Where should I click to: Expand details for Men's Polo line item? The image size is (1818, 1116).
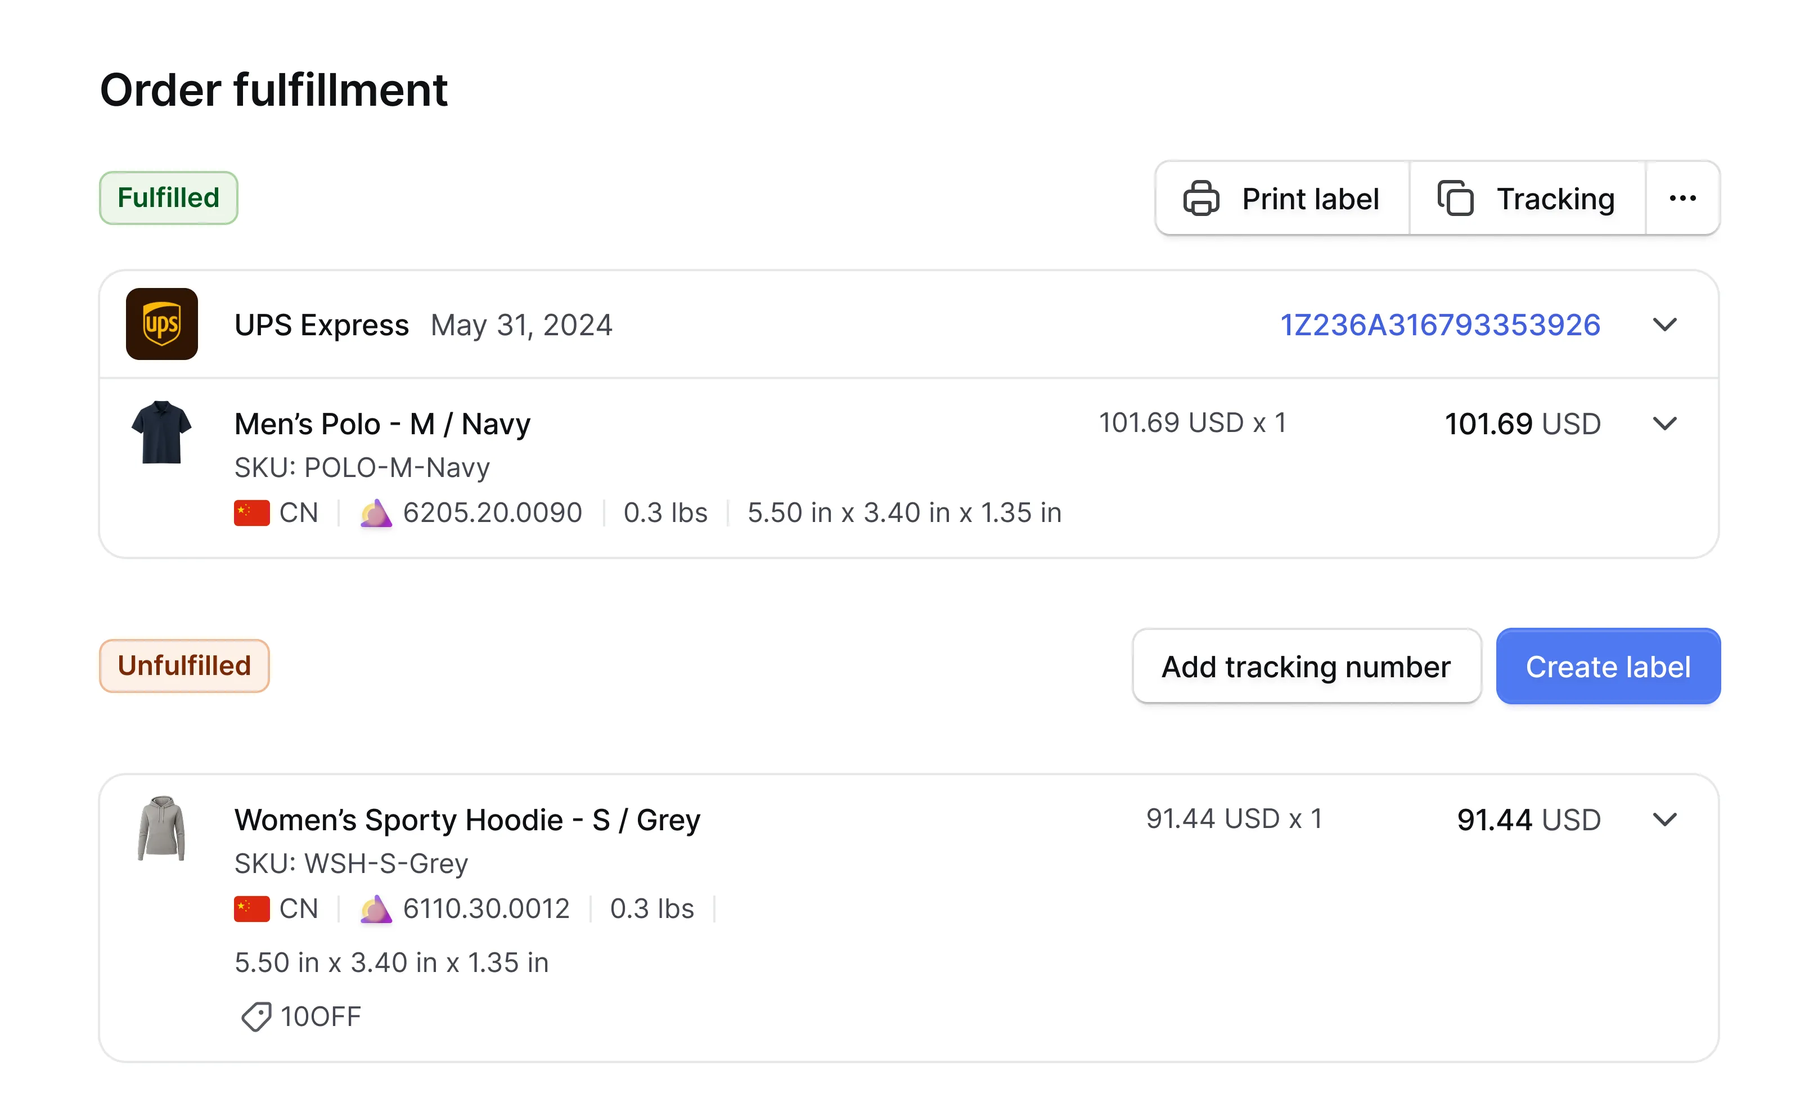pos(1665,424)
